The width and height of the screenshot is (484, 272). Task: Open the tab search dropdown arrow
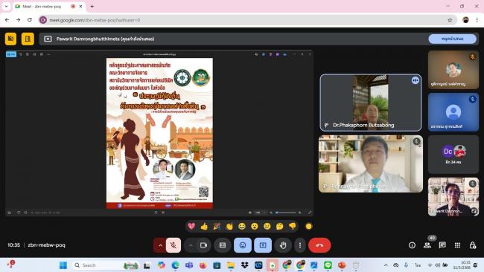click(x=6, y=6)
